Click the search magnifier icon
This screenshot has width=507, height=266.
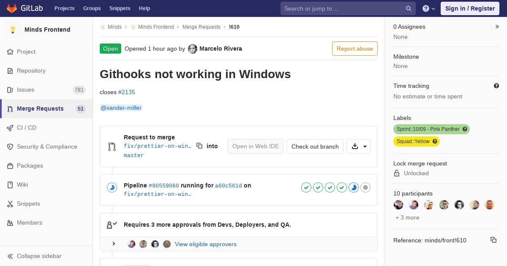click(x=409, y=8)
